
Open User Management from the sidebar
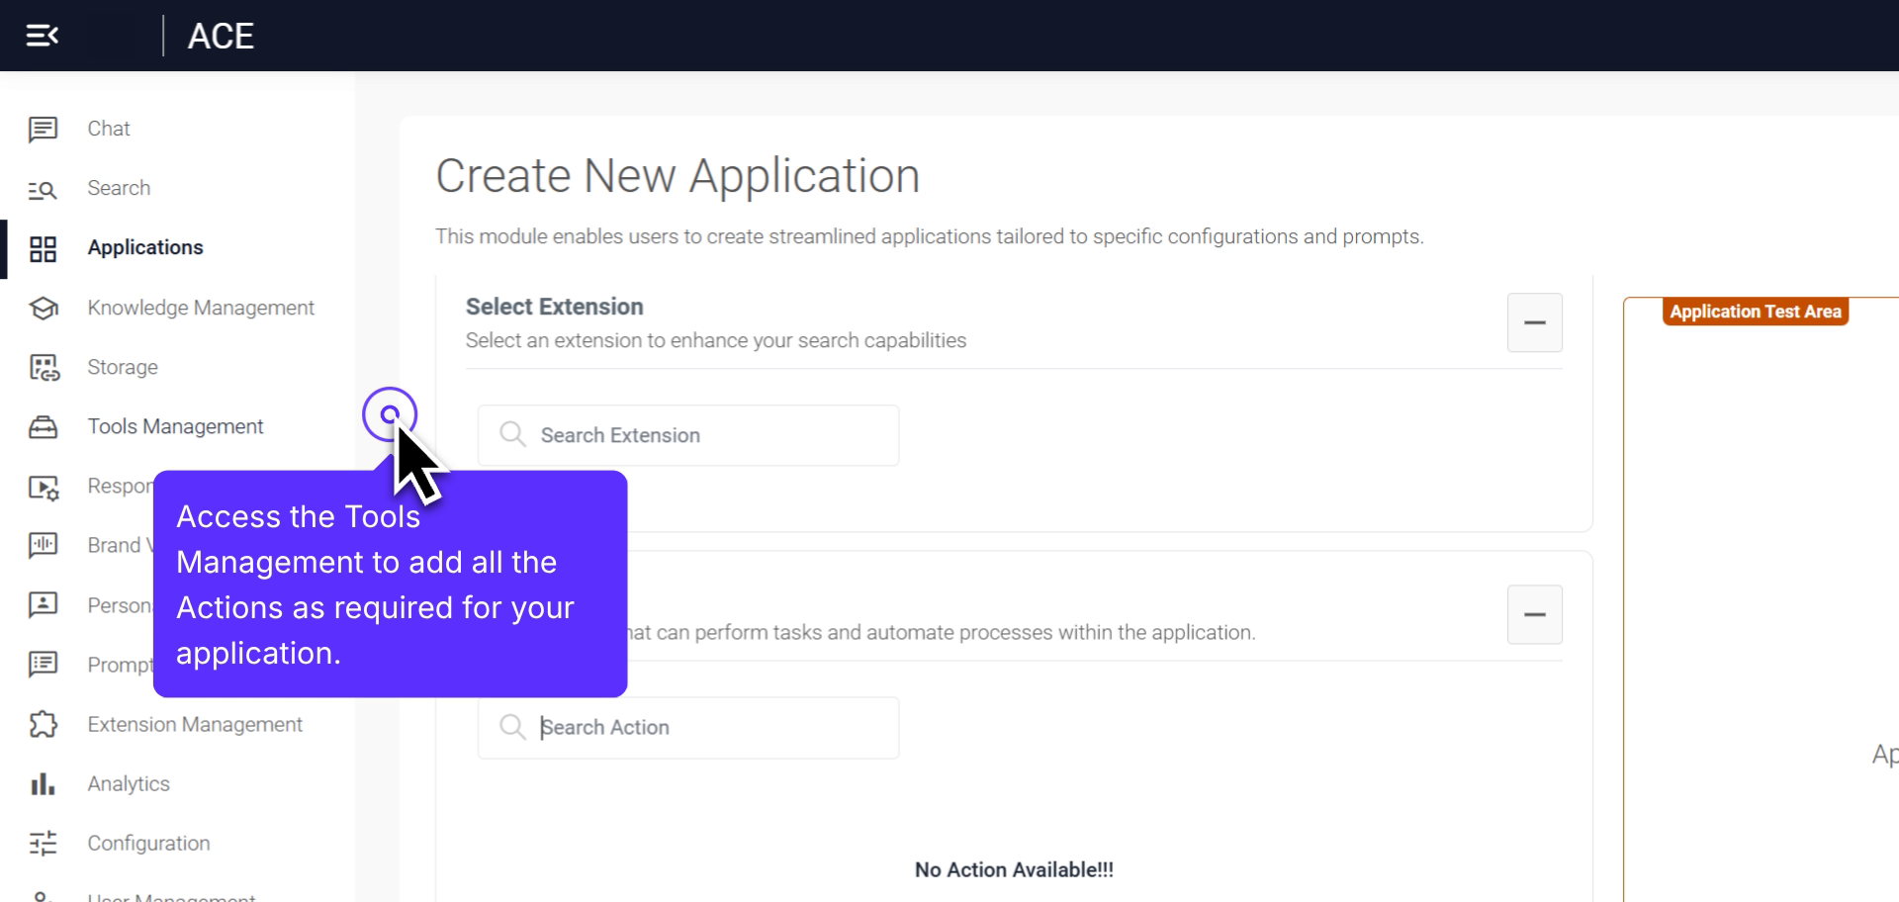click(171, 895)
